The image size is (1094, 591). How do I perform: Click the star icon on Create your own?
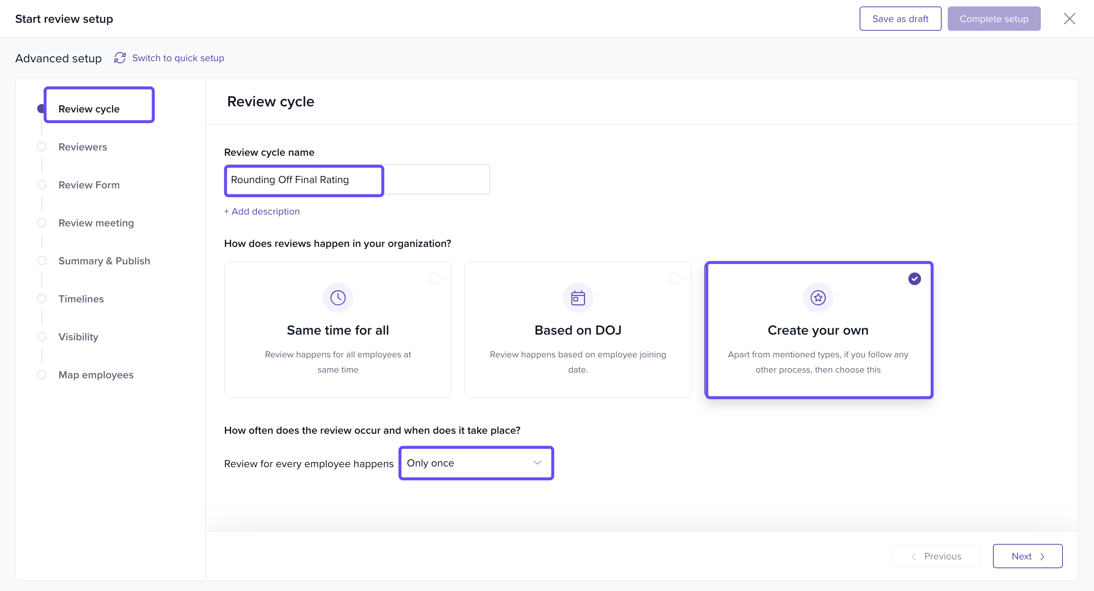pyautogui.click(x=817, y=298)
